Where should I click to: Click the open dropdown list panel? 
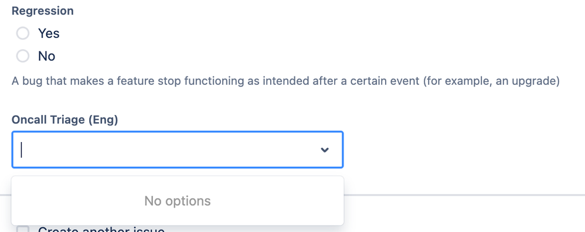coord(178,201)
